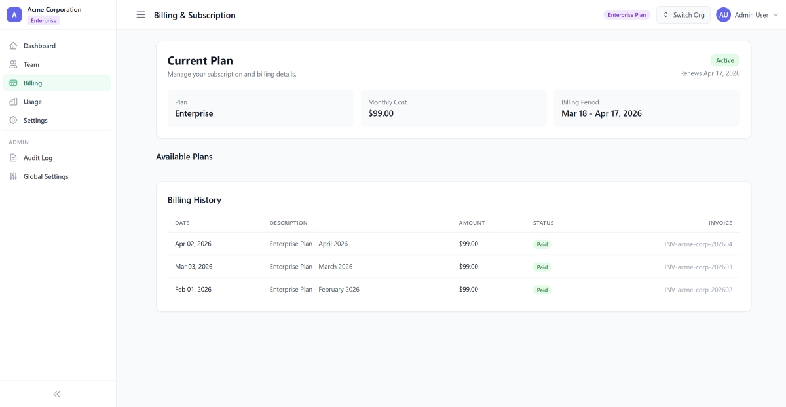Open invoice INV-acme-corp-202603
The height and width of the screenshot is (407, 786).
point(698,267)
